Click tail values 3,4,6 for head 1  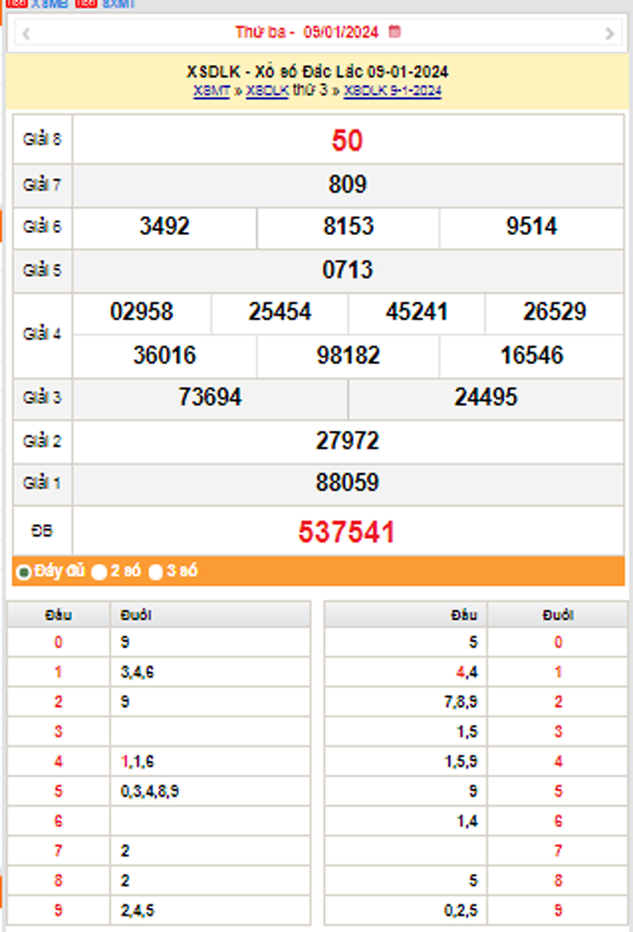[138, 673]
